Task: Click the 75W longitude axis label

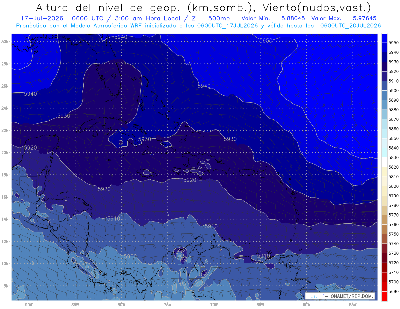Action: [168, 305]
